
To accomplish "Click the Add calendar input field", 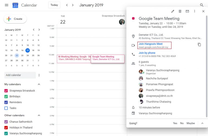I will coord(20,75).
